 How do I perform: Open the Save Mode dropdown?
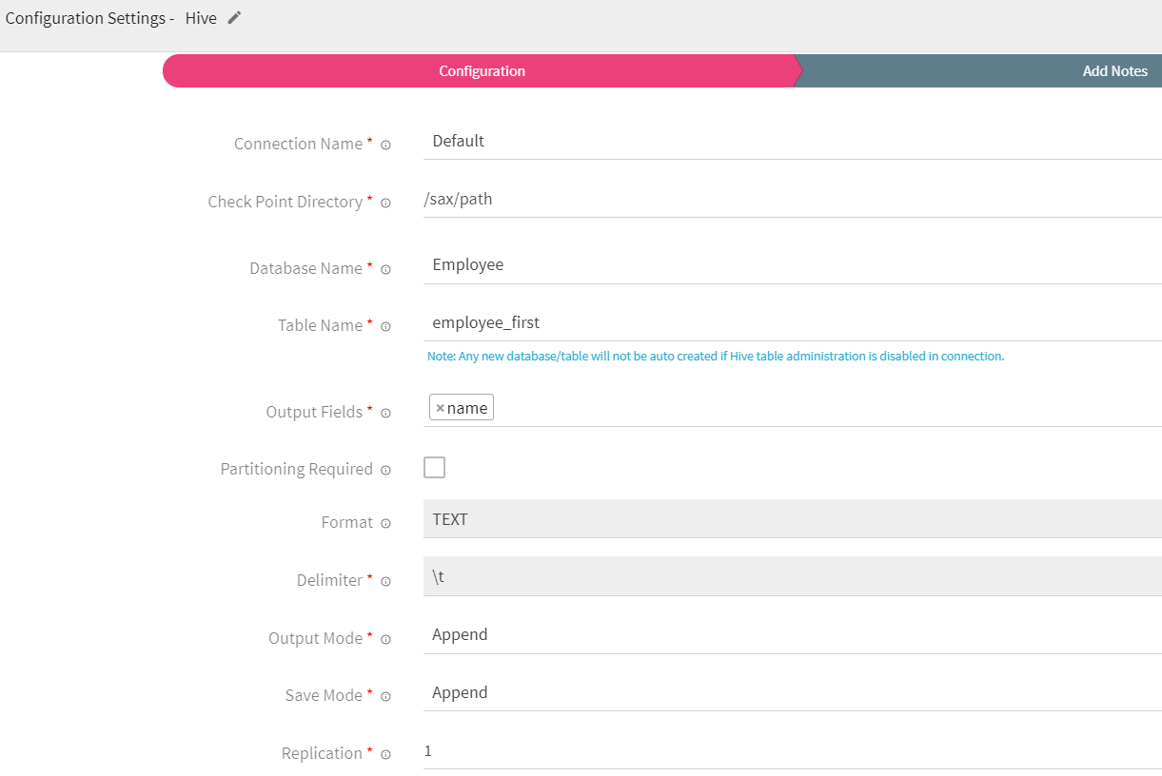point(792,692)
